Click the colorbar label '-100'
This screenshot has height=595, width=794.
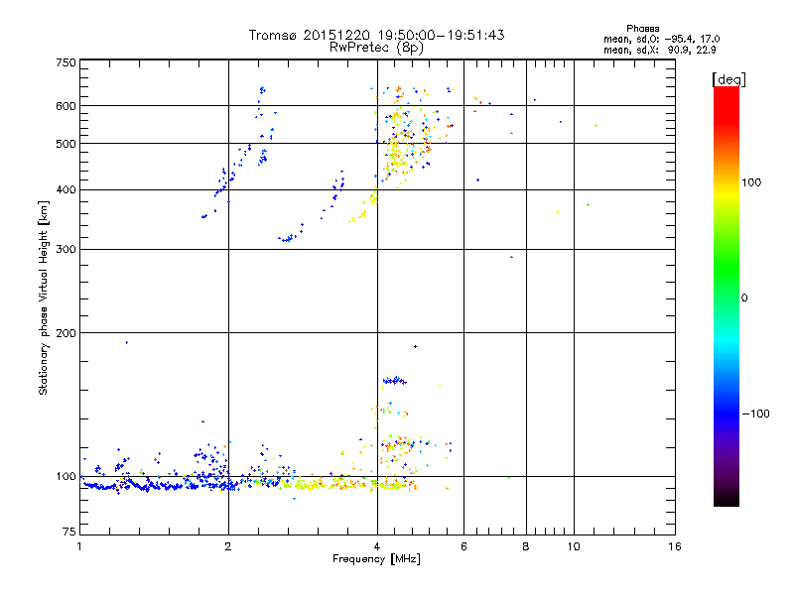point(755,414)
